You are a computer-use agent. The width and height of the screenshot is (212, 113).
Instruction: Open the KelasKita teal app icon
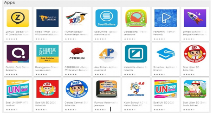click(x=136, y=53)
